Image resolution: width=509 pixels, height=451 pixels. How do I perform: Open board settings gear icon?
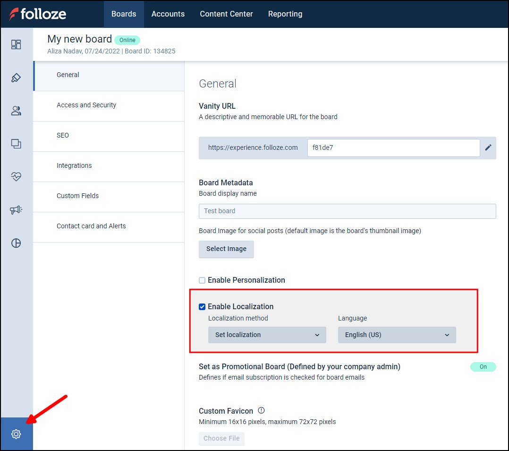tap(16, 434)
